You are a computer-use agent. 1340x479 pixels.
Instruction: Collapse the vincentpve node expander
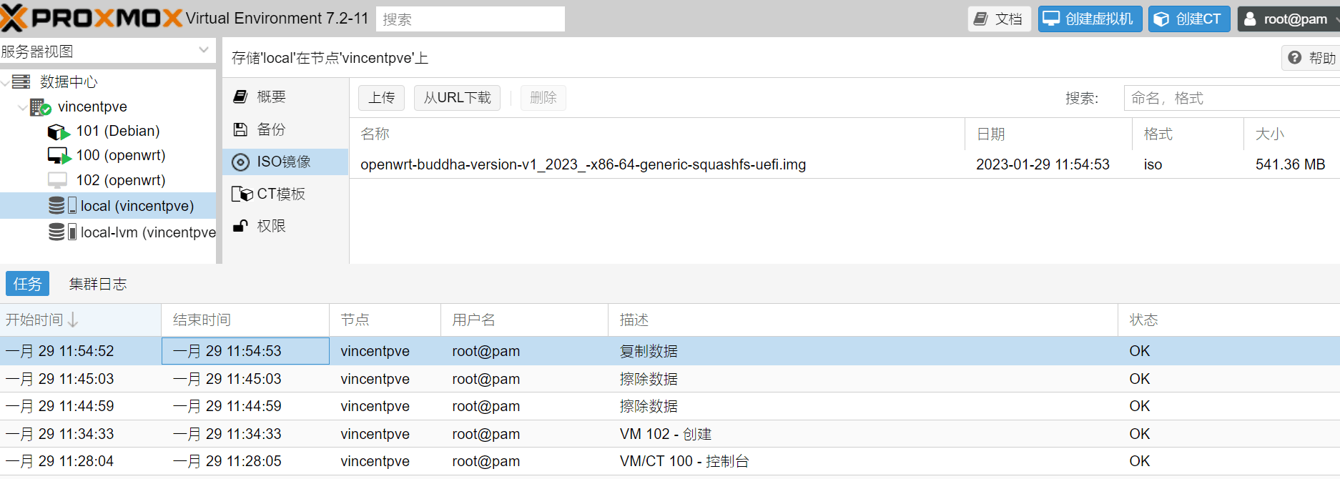[22, 107]
